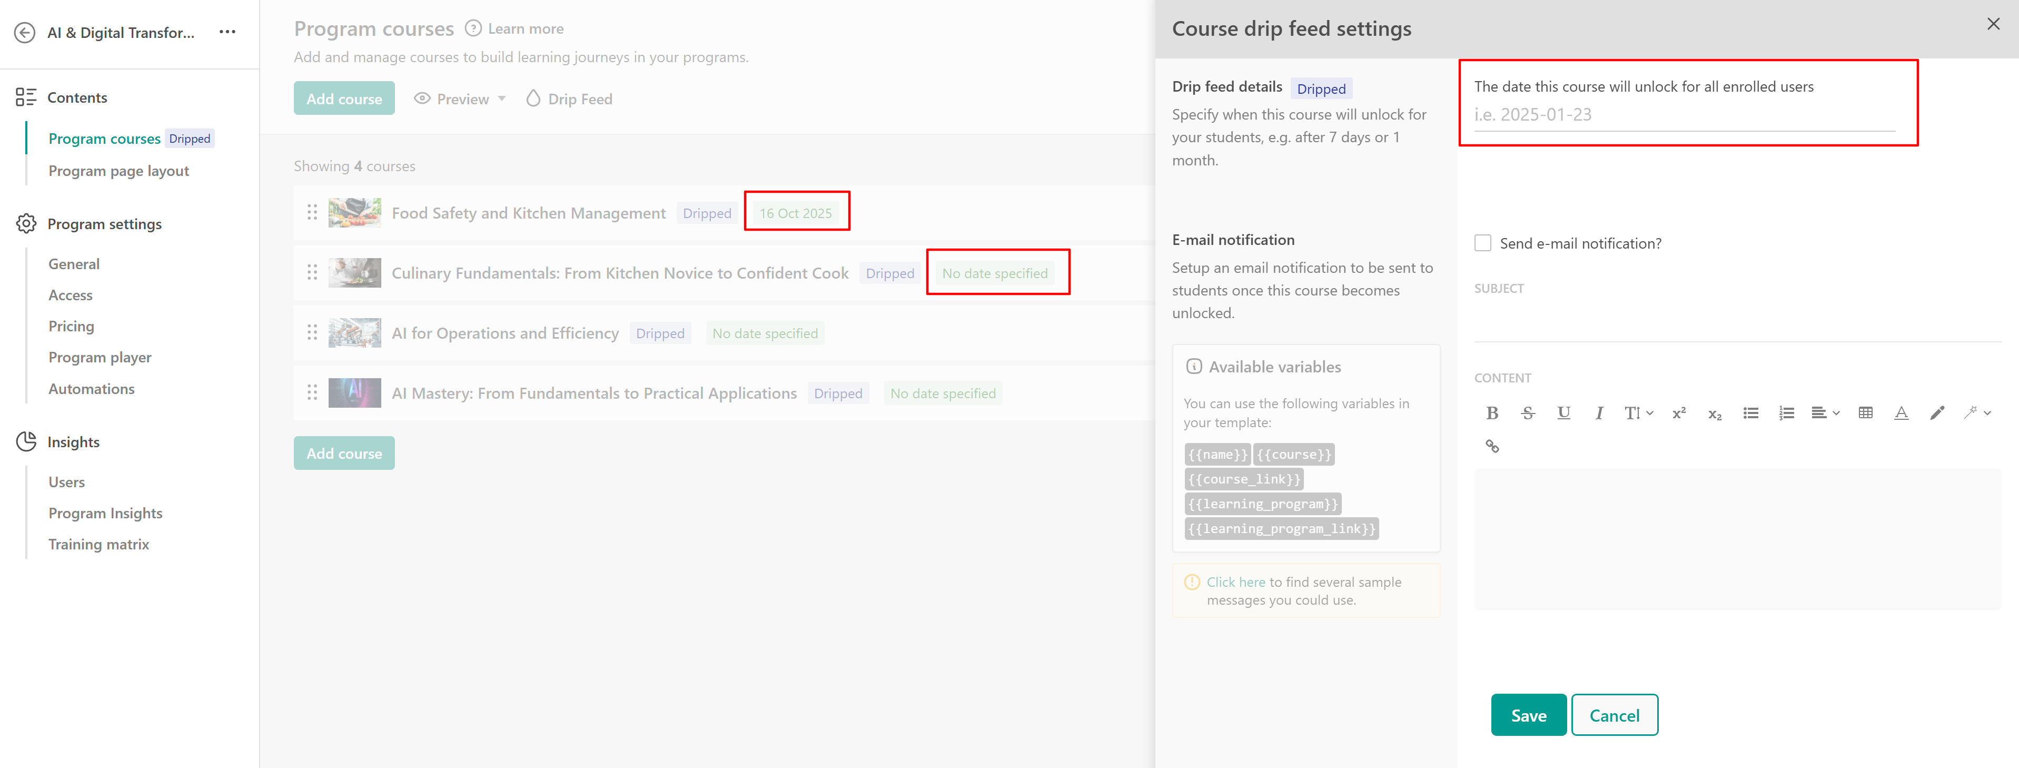Insert a bulleted list in the editor
The image size is (2019, 768).
(1750, 413)
